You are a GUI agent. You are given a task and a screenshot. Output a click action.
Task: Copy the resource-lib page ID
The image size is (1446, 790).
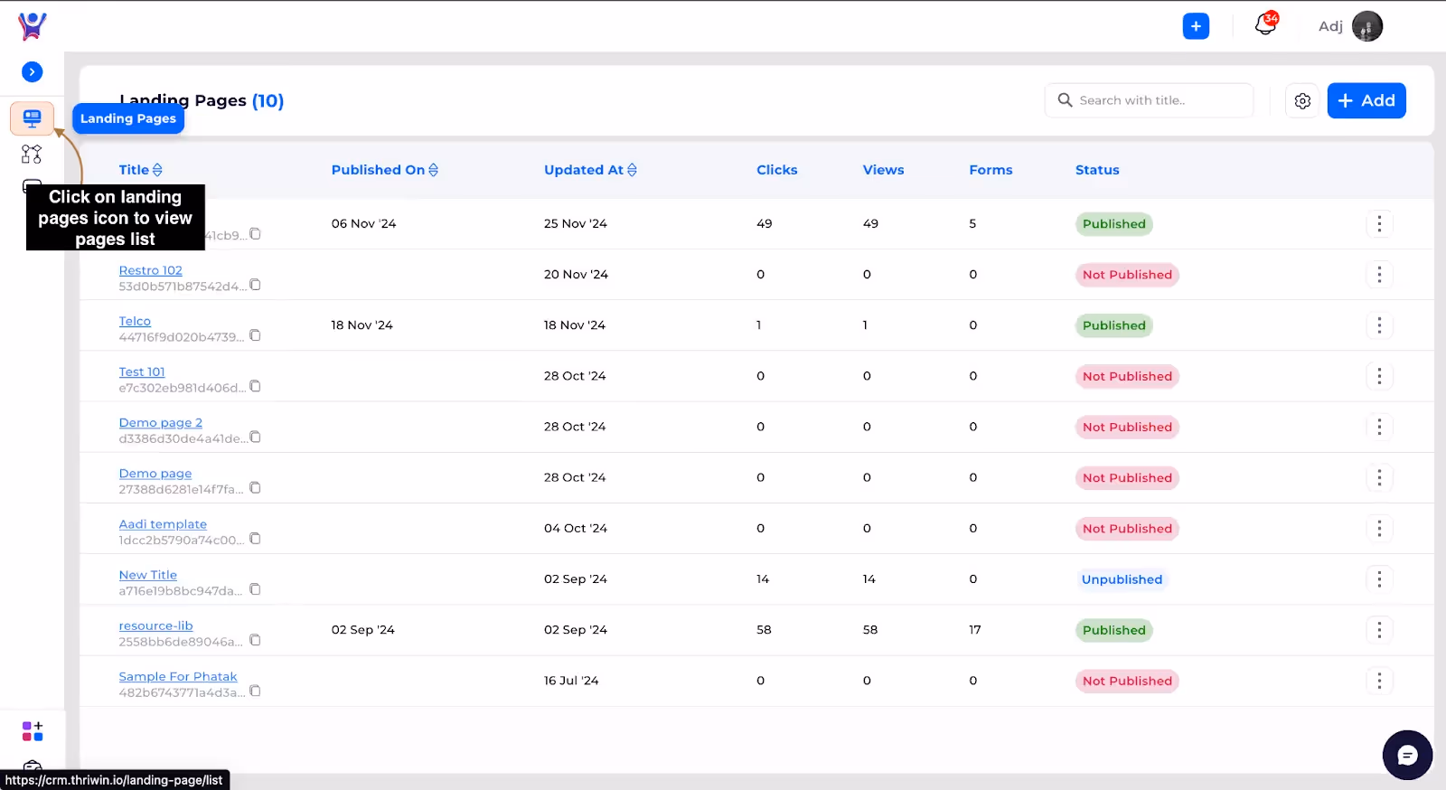point(256,640)
